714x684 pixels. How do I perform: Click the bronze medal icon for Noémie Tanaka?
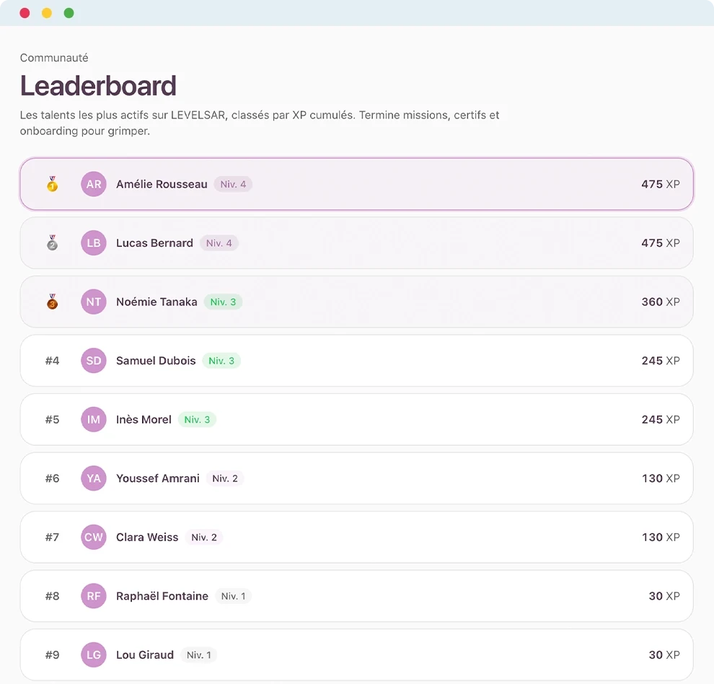[53, 302]
